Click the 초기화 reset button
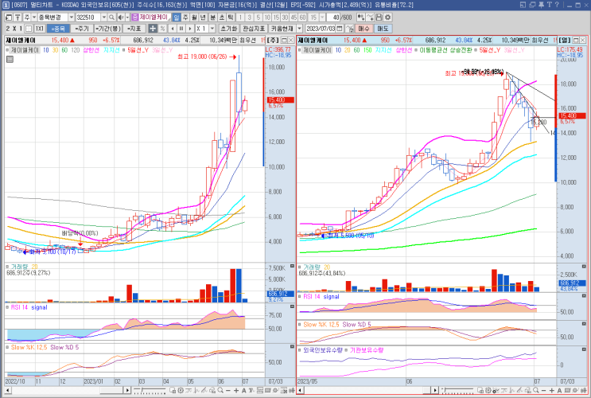Viewport: 591px width, 398px height. pos(228,28)
